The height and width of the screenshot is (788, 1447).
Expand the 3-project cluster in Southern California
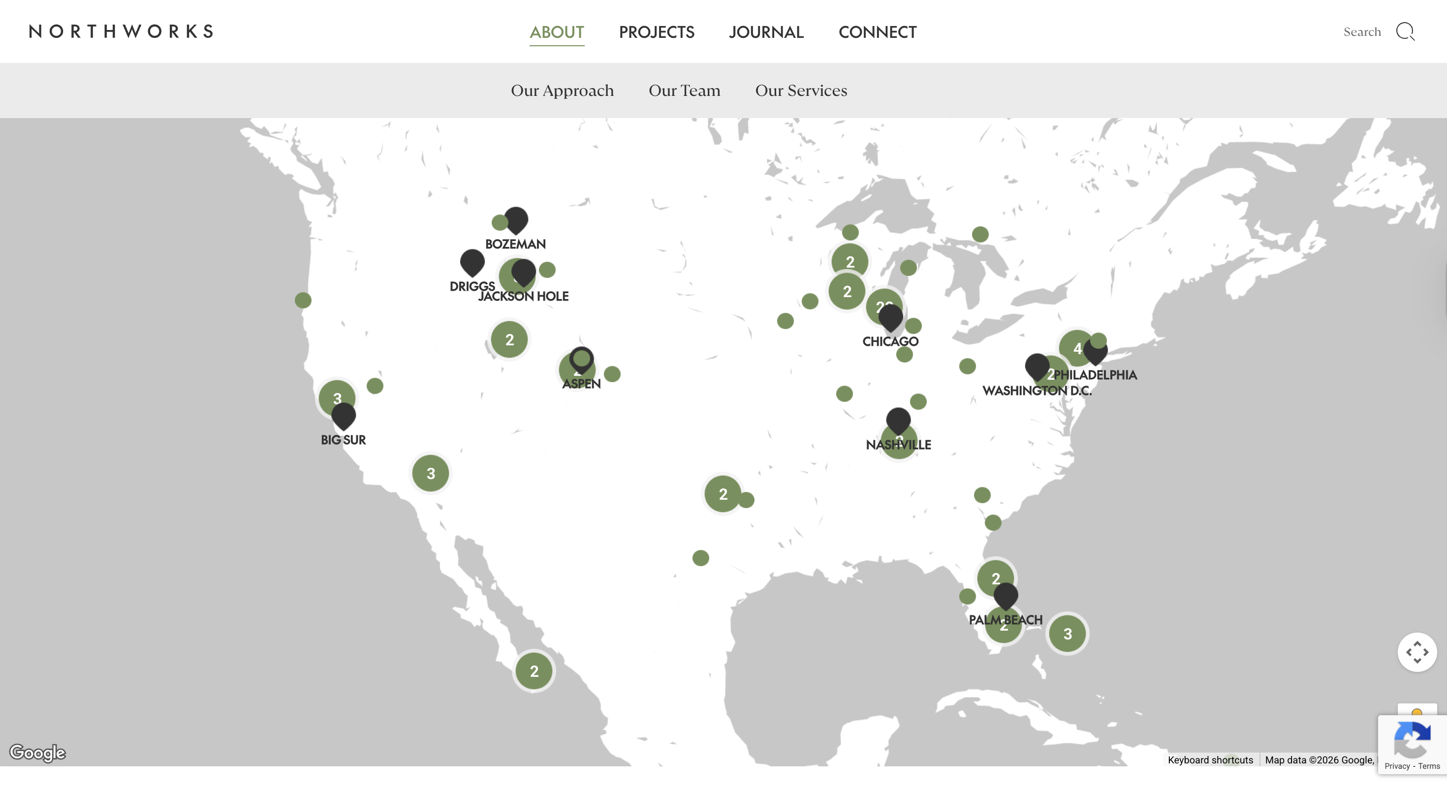(x=430, y=473)
